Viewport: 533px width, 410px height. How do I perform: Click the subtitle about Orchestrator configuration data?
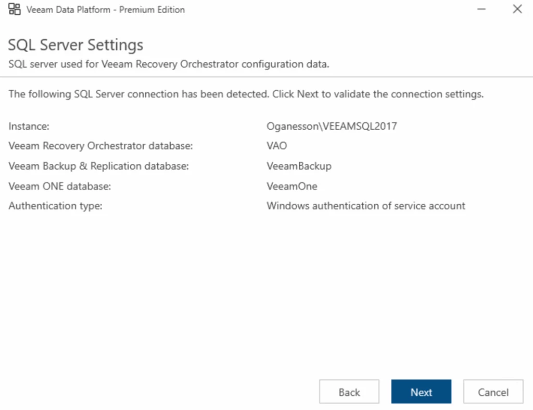coord(169,64)
